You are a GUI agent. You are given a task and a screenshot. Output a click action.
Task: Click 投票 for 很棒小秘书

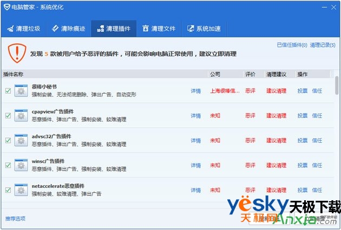click(302, 91)
